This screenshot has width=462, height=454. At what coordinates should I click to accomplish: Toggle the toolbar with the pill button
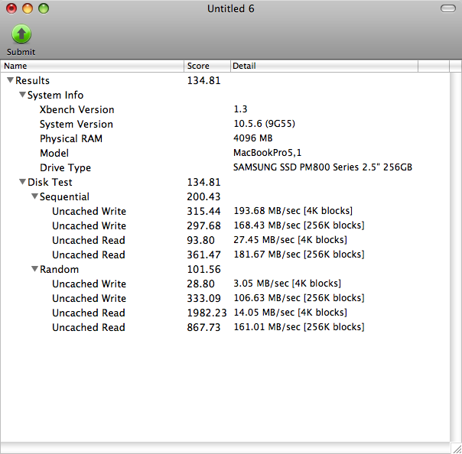coord(448,8)
